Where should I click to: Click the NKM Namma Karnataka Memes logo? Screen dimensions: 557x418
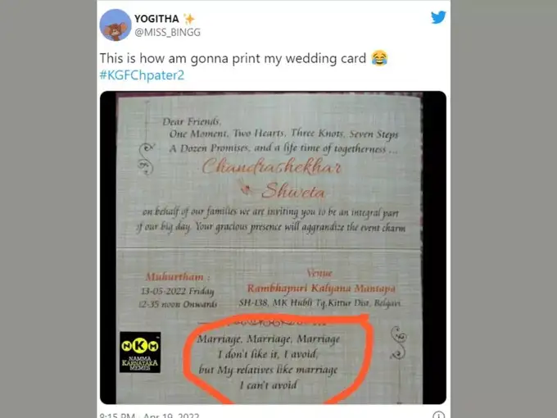140,352
